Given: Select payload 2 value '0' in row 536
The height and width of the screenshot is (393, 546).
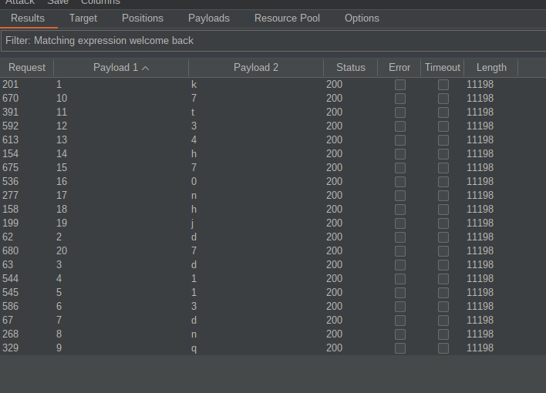Looking at the screenshot, I should (x=194, y=181).
